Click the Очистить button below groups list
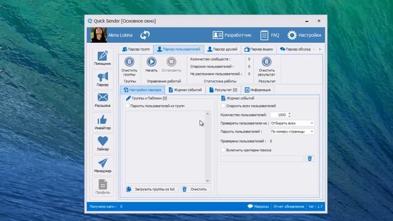393x221 pixels. pyautogui.click(x=195, y=189)
